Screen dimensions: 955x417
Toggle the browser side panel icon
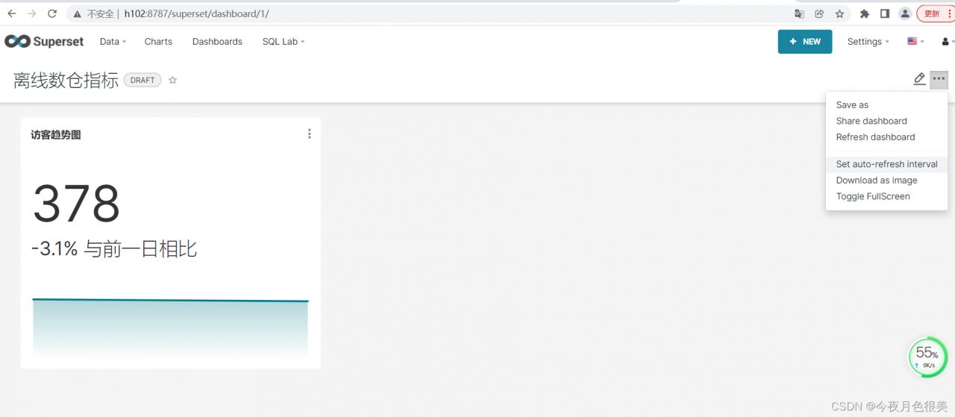coord(885,13)
